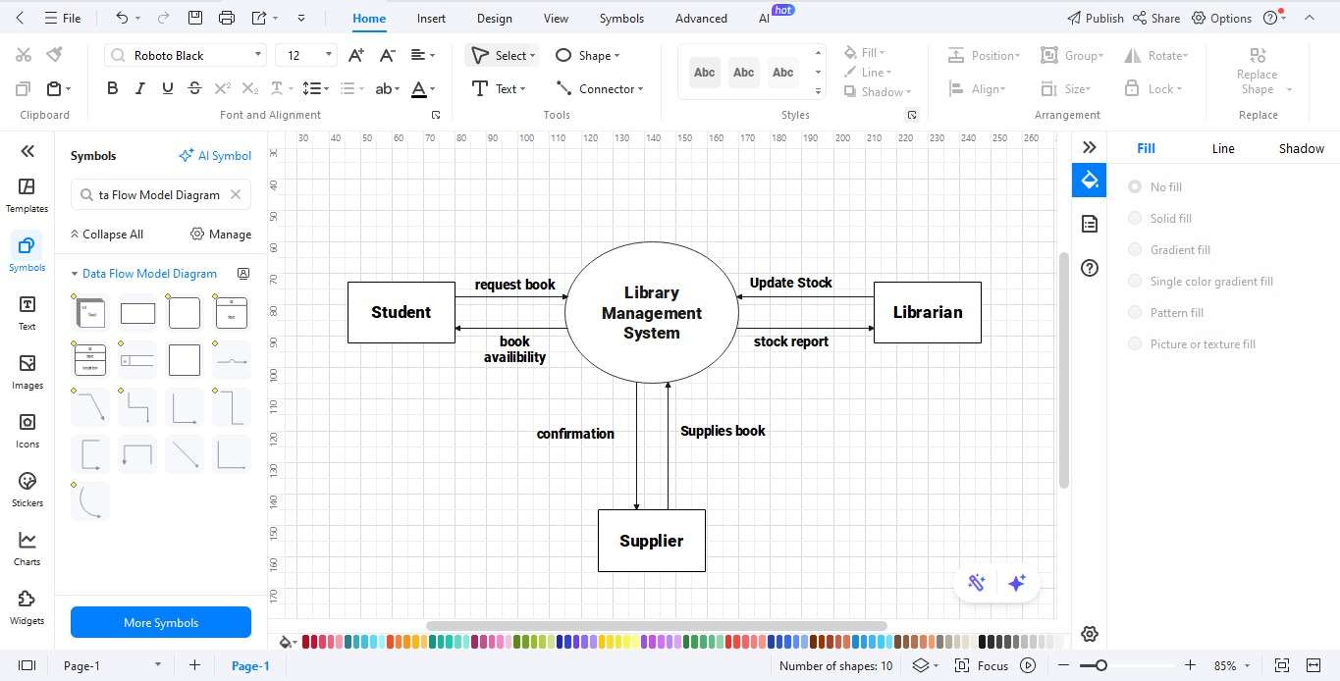Collapse the left sidebar with double chevron

(27, 151)
